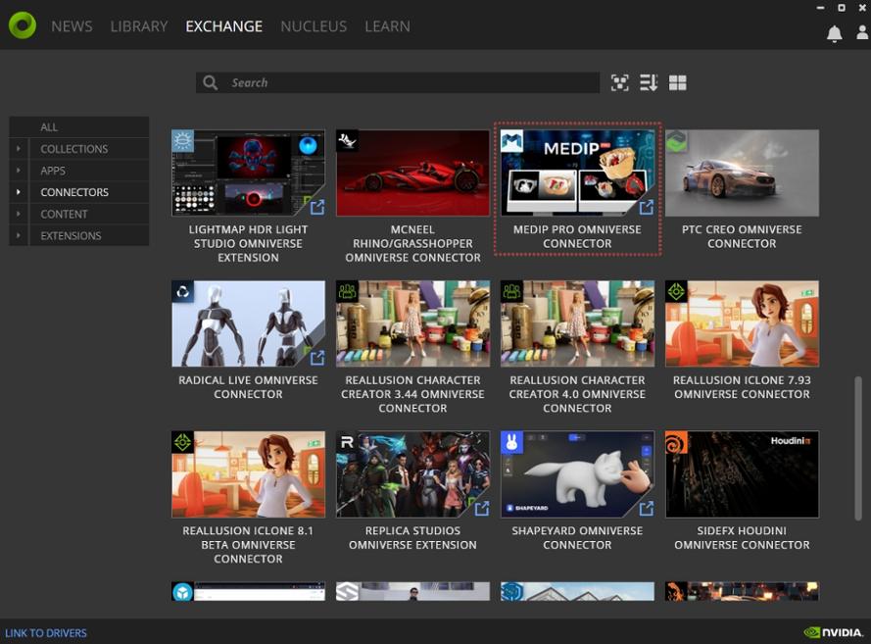Click the Rhino logo badge on McNeel card

[x=347, y=141]
